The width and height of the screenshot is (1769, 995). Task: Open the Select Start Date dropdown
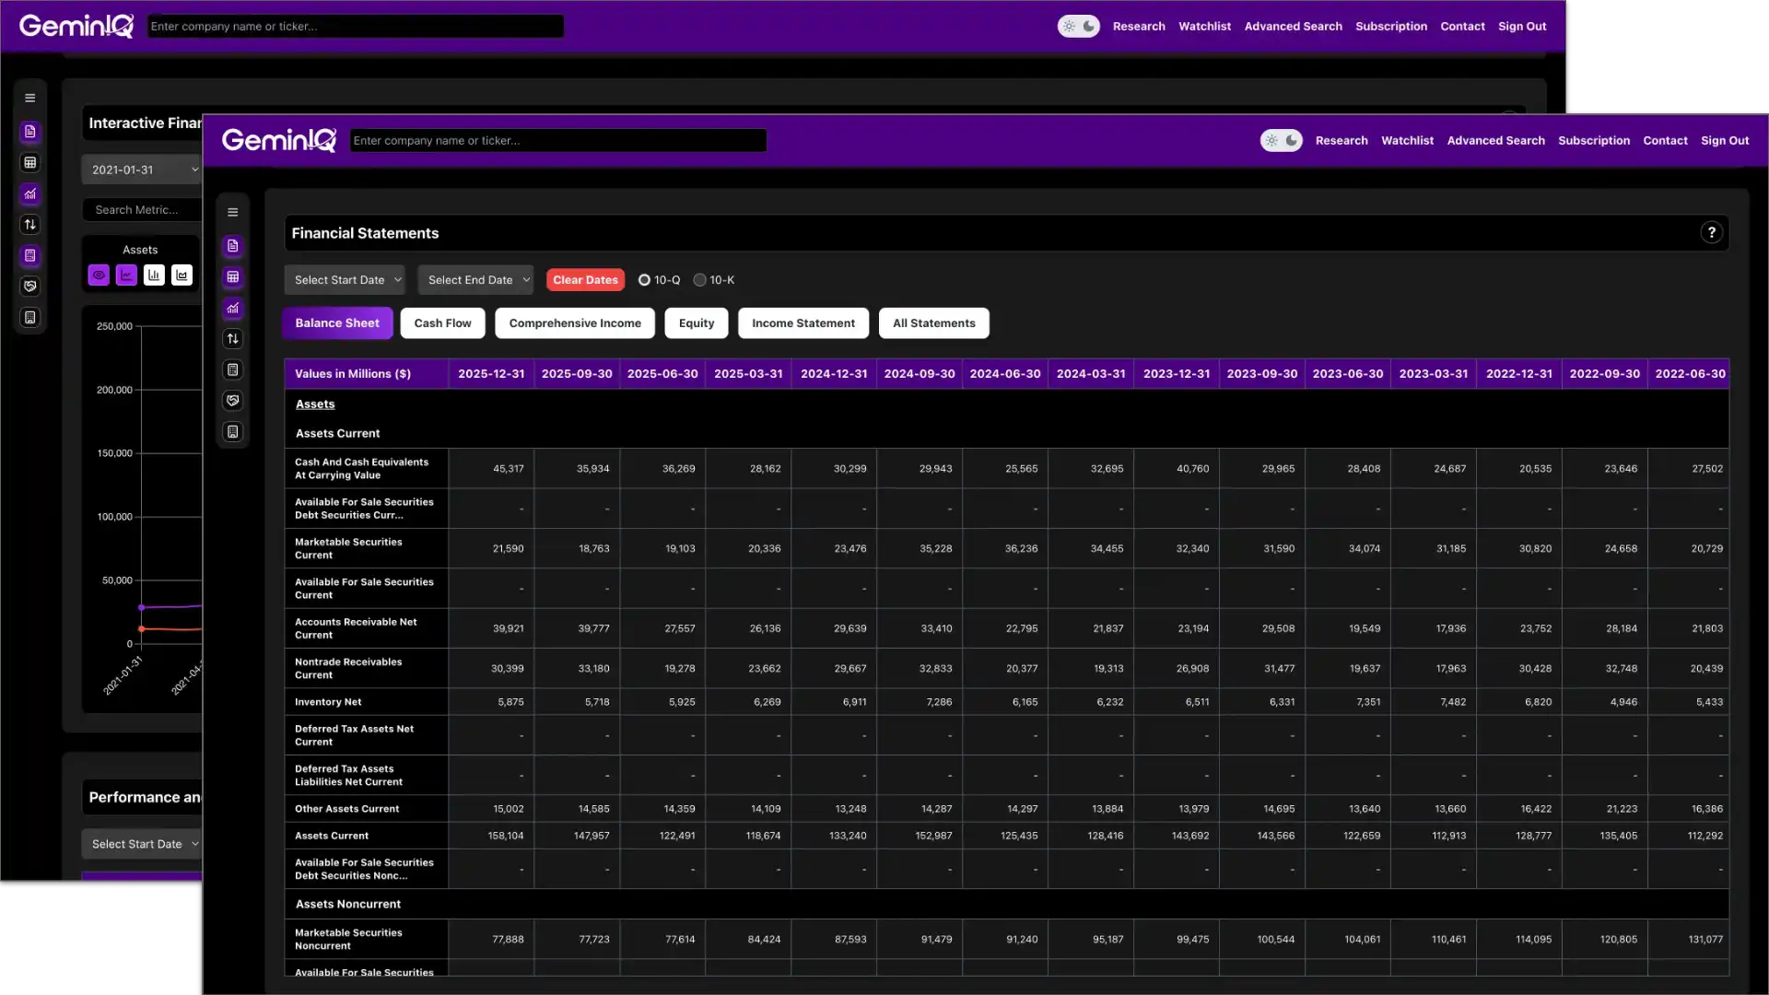(345, 279)
